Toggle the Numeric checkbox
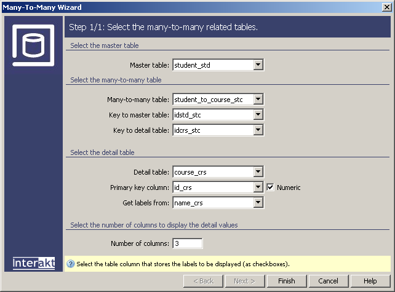 pos(270,187)
